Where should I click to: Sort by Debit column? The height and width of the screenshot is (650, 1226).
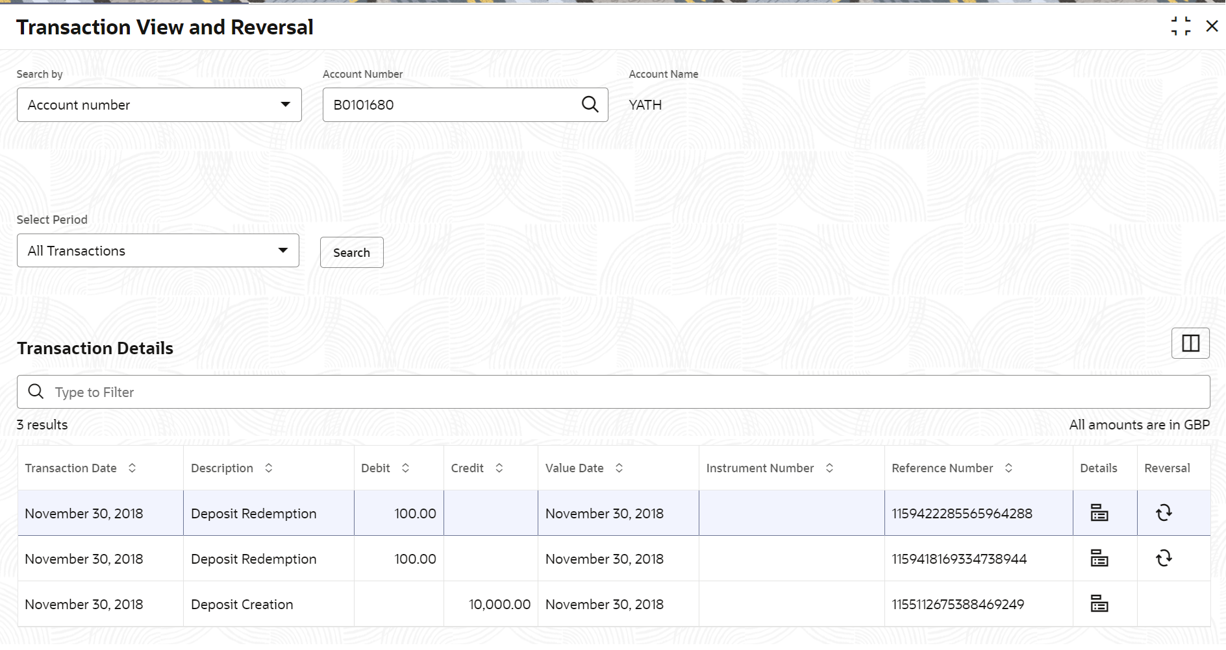pos(405,468)
